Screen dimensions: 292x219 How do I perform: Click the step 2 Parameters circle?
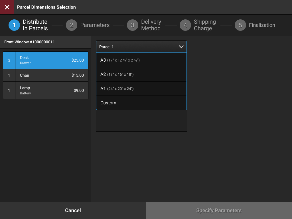[x=72, y=25]
